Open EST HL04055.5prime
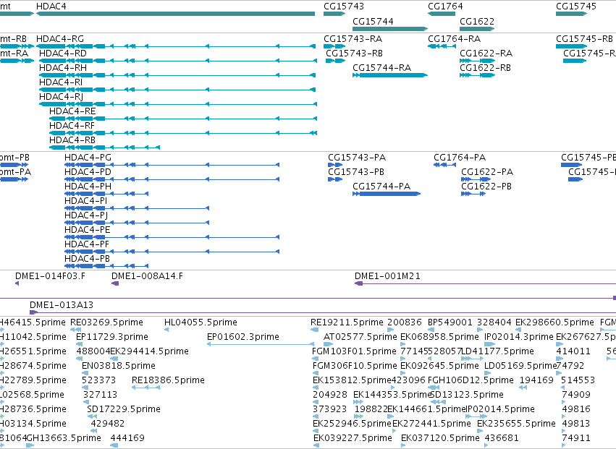This screenshot has width=616, height=449. coord(166,330)
